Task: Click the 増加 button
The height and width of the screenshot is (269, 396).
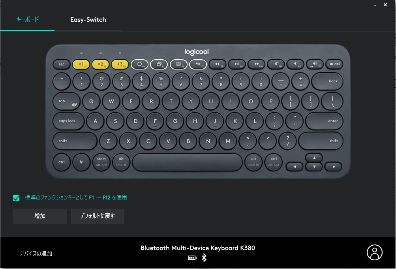Action: pos(40,216)
